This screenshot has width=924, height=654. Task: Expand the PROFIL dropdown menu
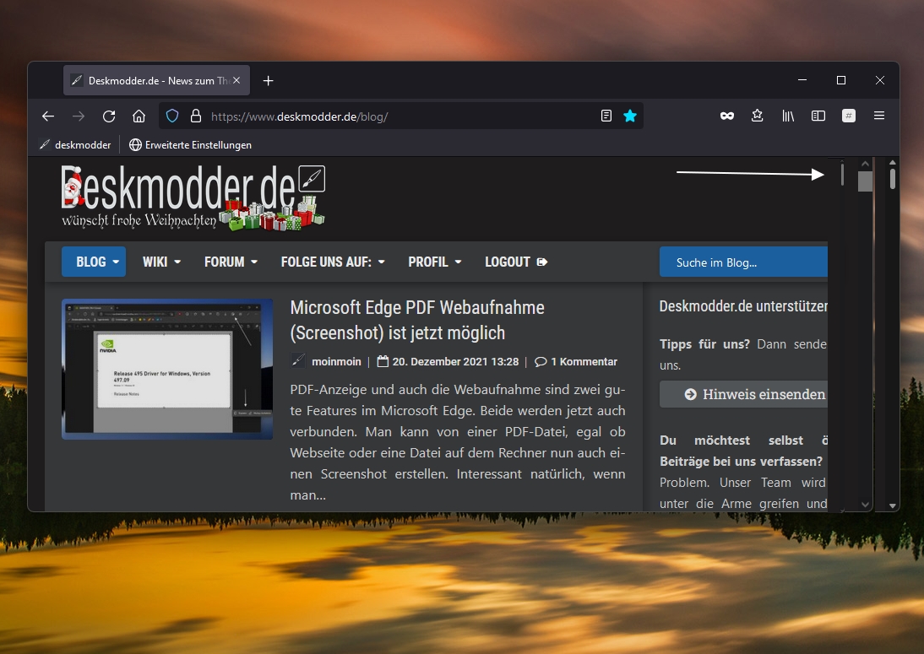pos(435,262)
